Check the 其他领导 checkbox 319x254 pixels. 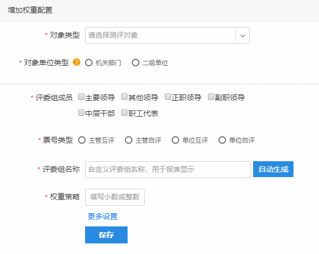(x=124, y=97)
